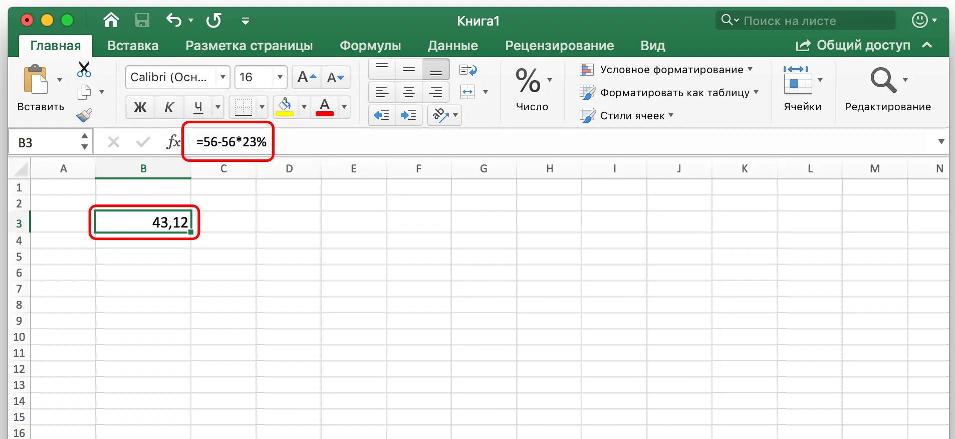Collapse the ribbon with the chevron
Image resolution: width=955 pixels, height=439 pixels.
pyautogui.click(x=927, y=45)
